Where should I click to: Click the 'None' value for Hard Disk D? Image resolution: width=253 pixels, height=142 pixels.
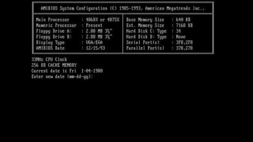click(181, 37)
